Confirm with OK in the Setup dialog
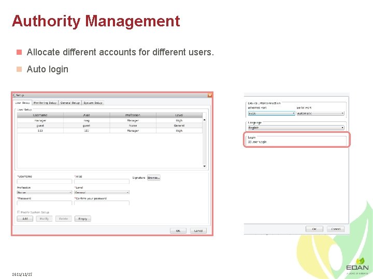The width and height of the screenshot is (373, 279). tap(178, 230)
